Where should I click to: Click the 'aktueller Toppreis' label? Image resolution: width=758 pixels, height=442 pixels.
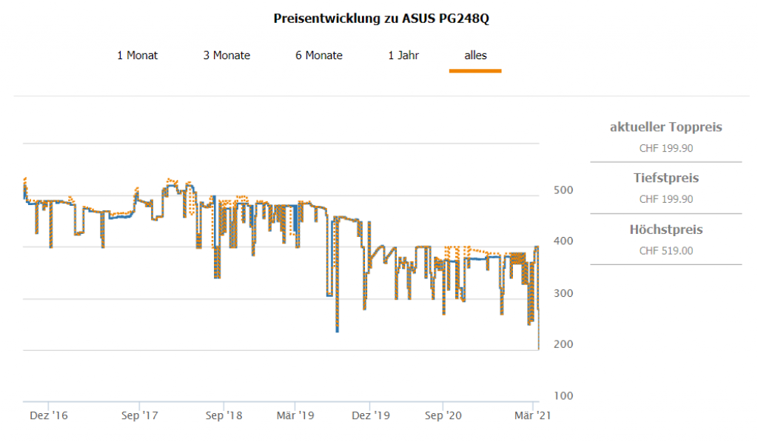[x=665, y=127]
